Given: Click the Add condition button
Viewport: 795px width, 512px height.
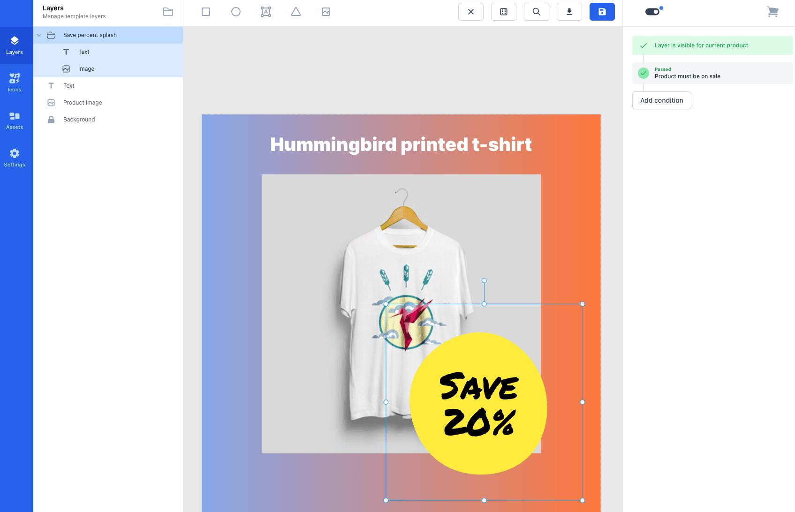Looking at the screenshot, I should click(x=661, y=100).
